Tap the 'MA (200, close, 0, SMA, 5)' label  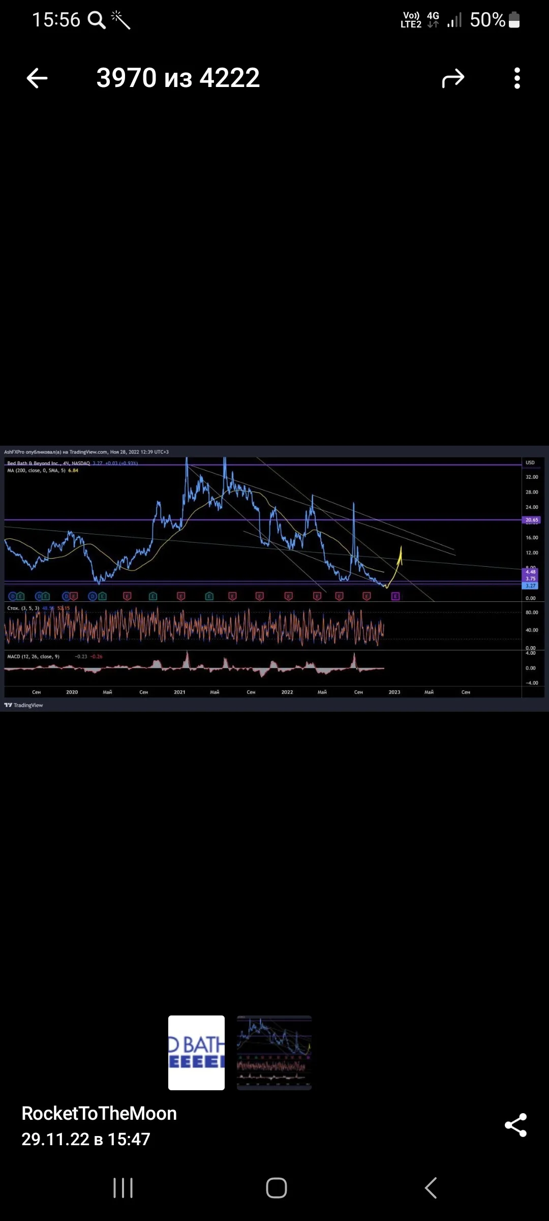[36, 471]
